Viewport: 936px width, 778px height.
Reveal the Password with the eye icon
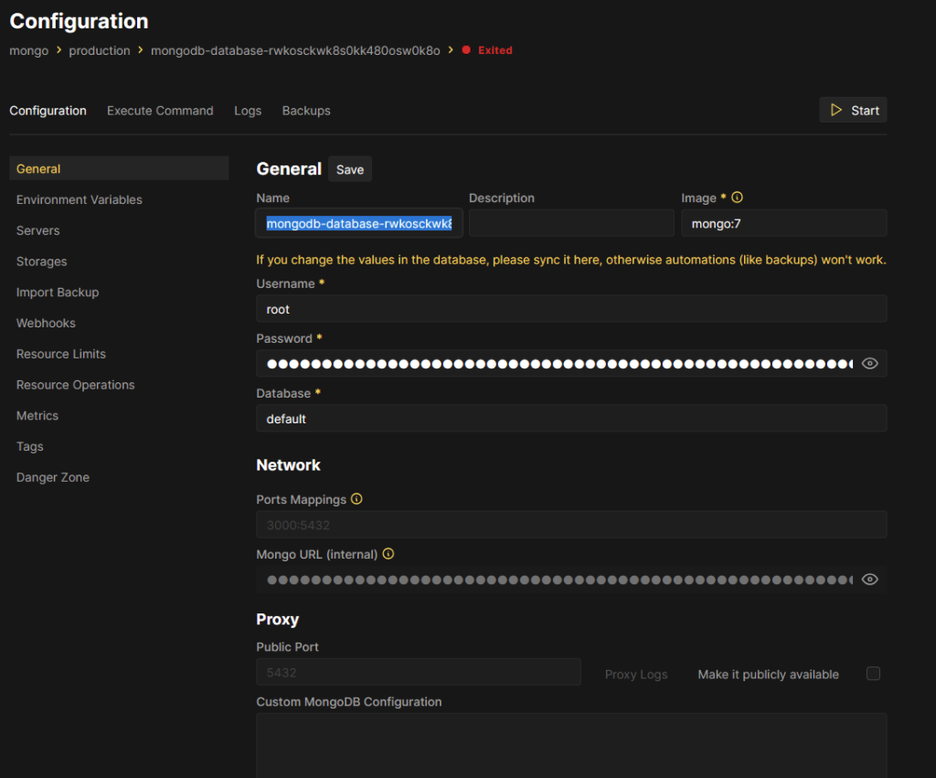click(870, 363)
